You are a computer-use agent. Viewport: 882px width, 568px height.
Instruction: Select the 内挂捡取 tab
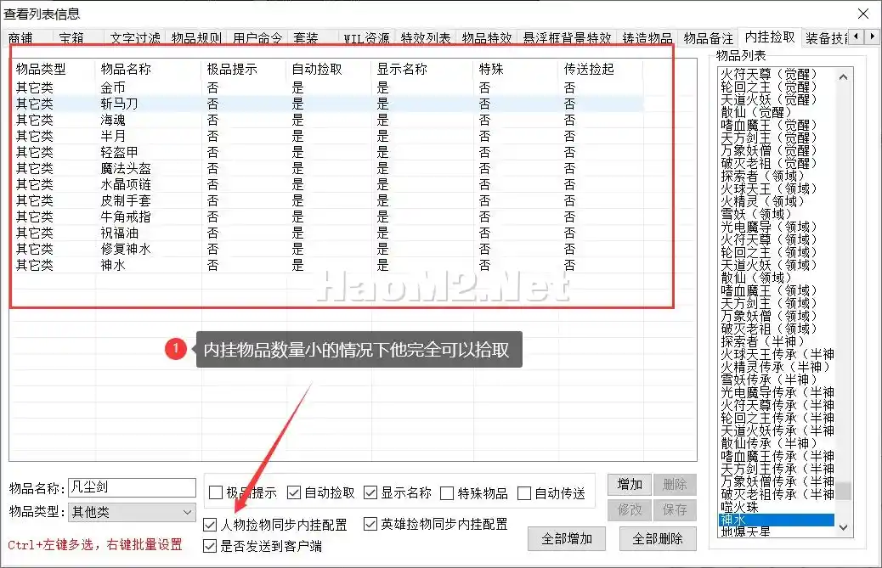[770, 37]
